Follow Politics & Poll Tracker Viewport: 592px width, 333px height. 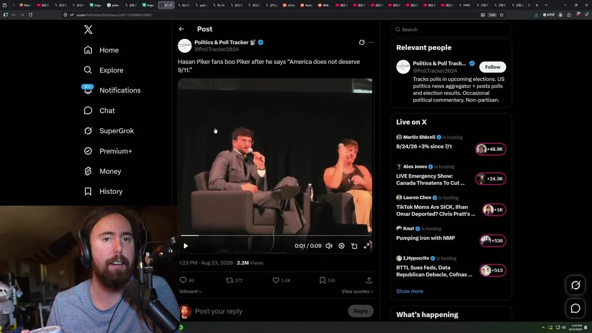493,67
